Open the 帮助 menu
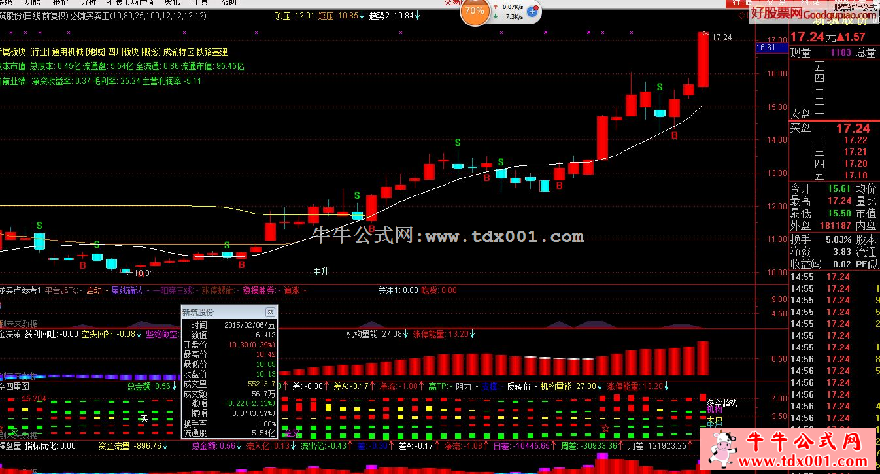Screen dimensions: 880x474 coord(229,3)
